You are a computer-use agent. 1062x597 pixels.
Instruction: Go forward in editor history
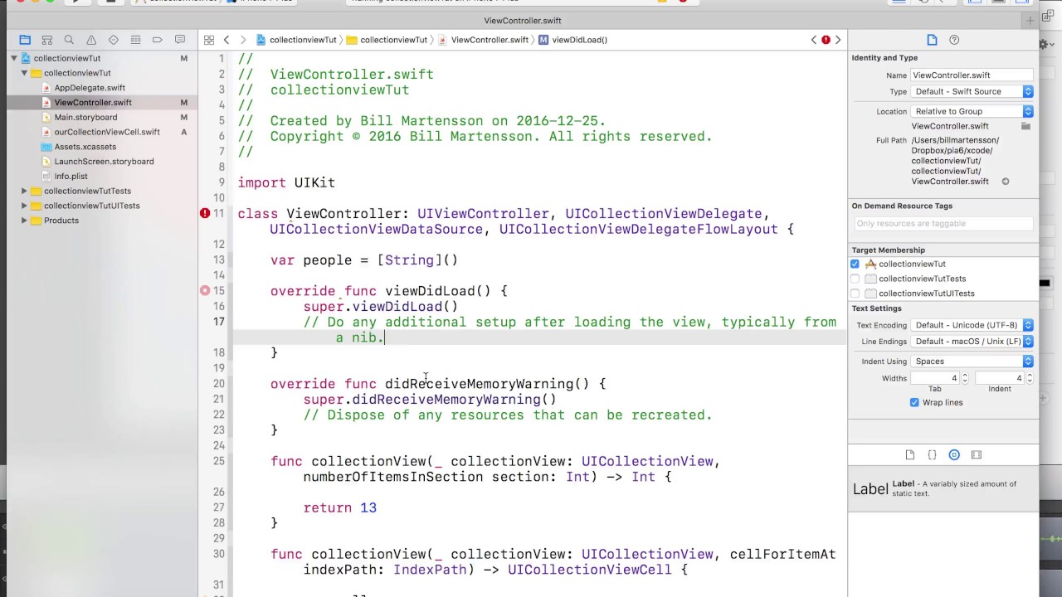coord(242,40)
